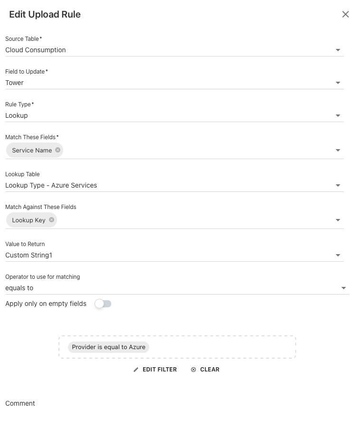Toggle Apply only on empty fields

point(103,304)
